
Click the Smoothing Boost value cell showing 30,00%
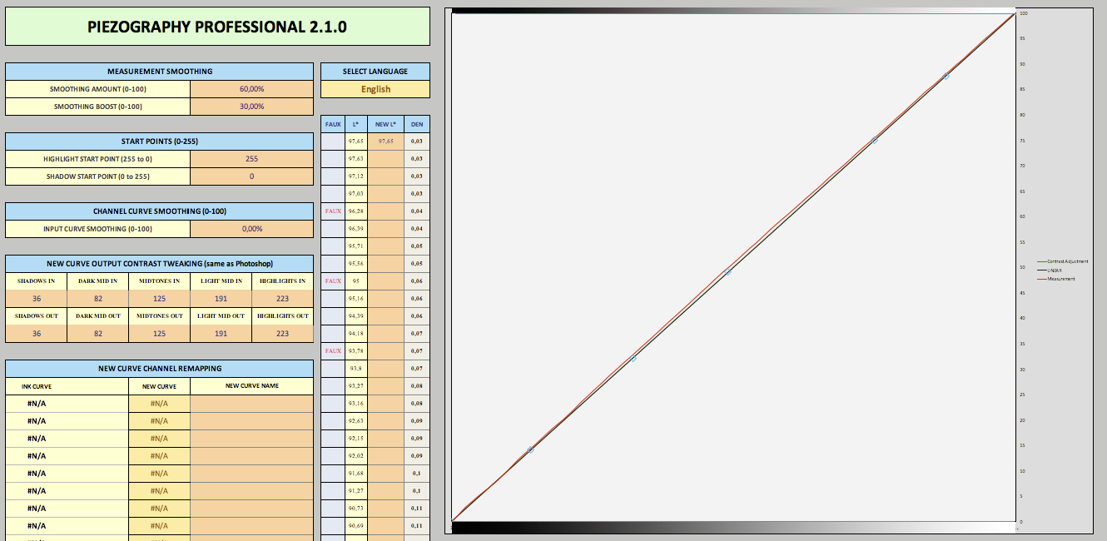coord(251,107)
